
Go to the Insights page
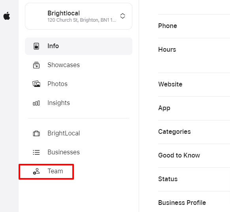tap(79, 103)
